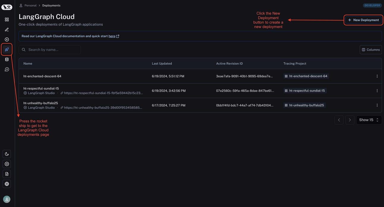Open the documentation 'here' link
Image resolution: width=384 pixels, height=207 pixels.
tap(112, 36)
